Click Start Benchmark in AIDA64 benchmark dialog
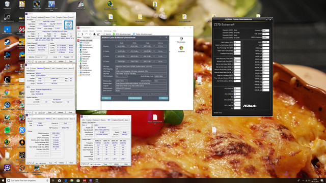The image size is (326, 183). 135,98
